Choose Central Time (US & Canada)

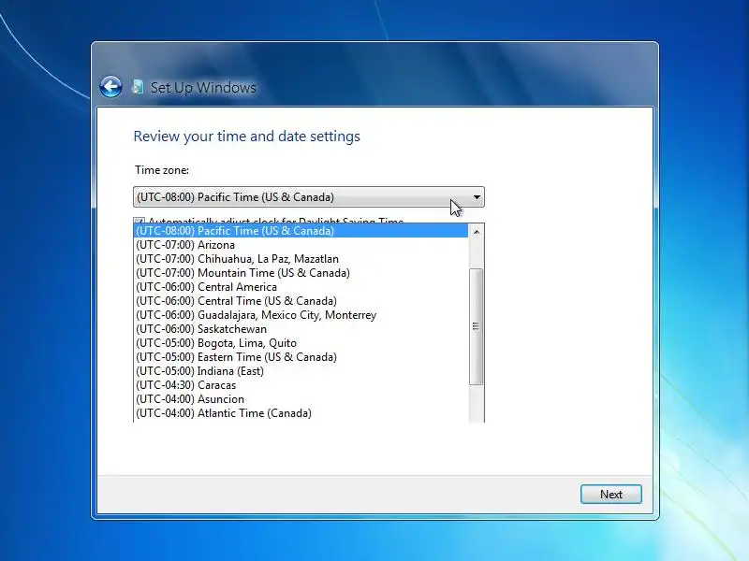pyautogui.click(x=301, y=301)
